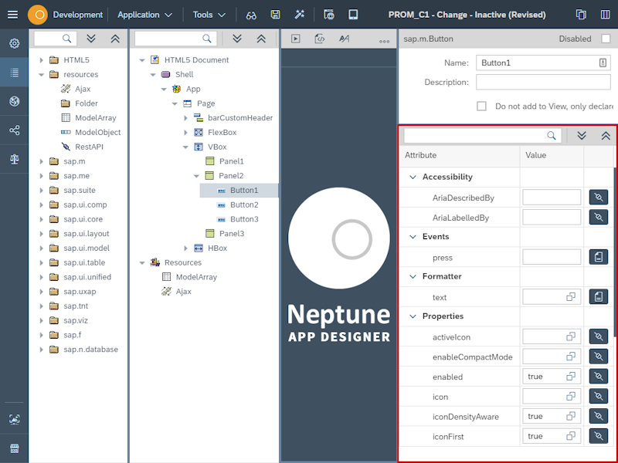This screenshot has width=618, height=463.
Task: Click the settings gear in the left sidebar
Action: click(13, 43)
